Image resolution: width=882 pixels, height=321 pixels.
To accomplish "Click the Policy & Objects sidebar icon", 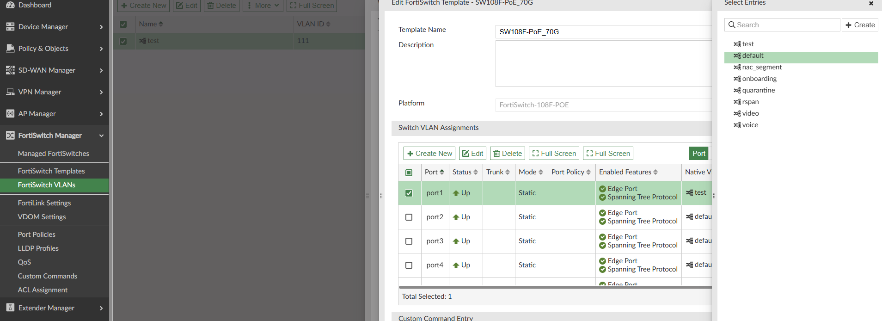I will pos(10,49).
